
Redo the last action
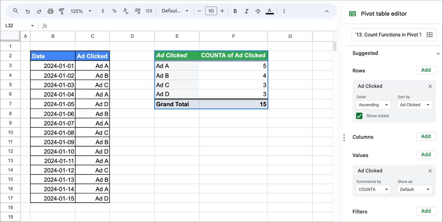click(x=39, y=11)
